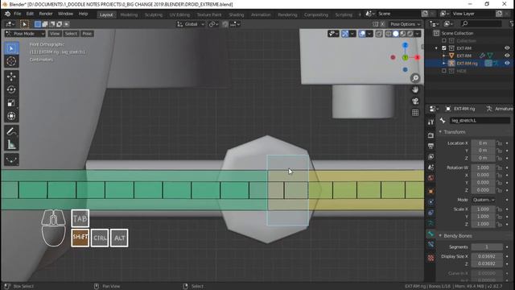Open the Global transform orientation dropdown
This screenshot has width=515, height=290.
(191, 24)
